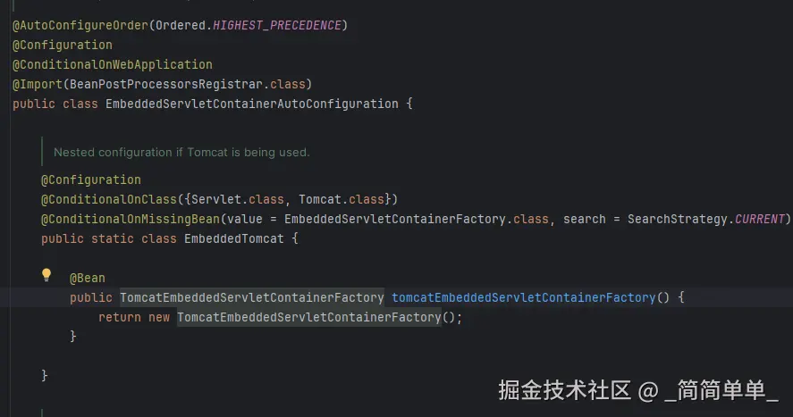The width and height of the screenshot is (793, 417).
Task: Click the @Bean annotation
Action: point(87,278)
